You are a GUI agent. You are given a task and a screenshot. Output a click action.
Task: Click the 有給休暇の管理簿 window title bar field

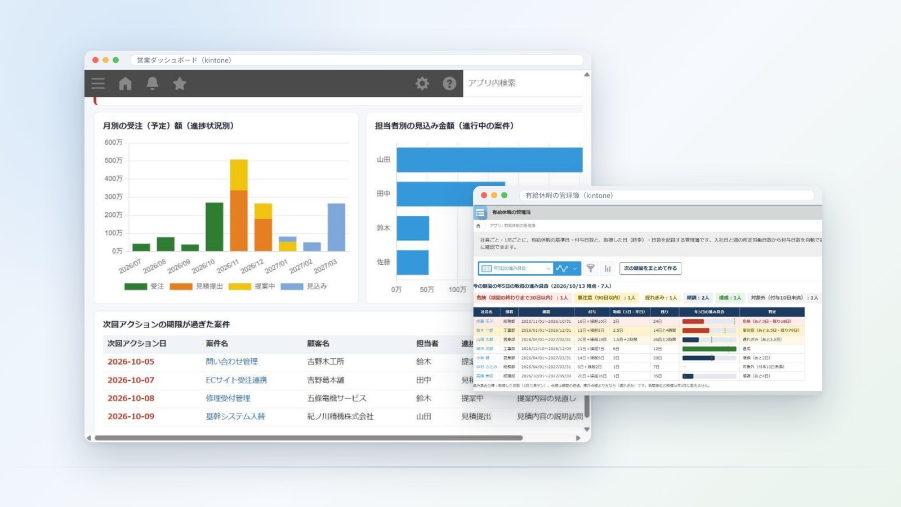point(667,195)
